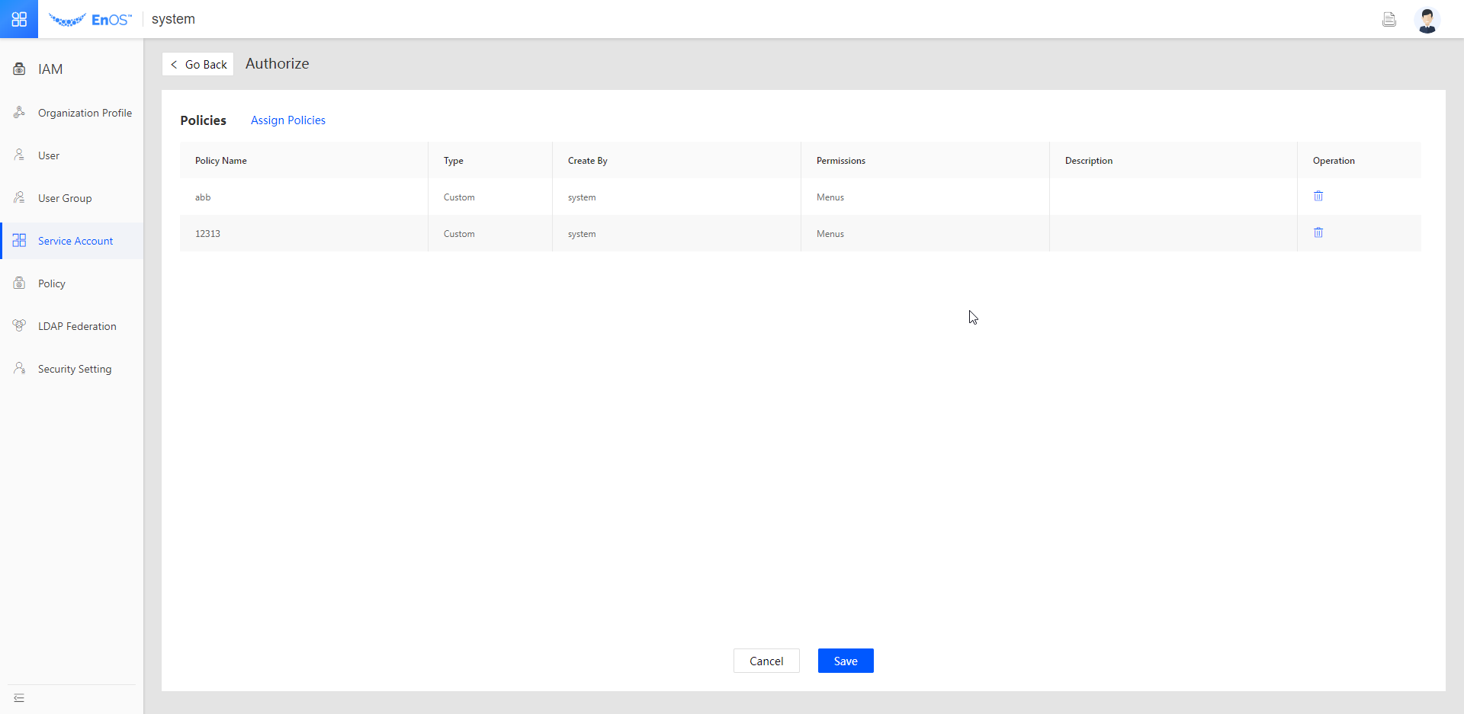
Task: Cancel the authorization edit
Action: coord(766,661)
